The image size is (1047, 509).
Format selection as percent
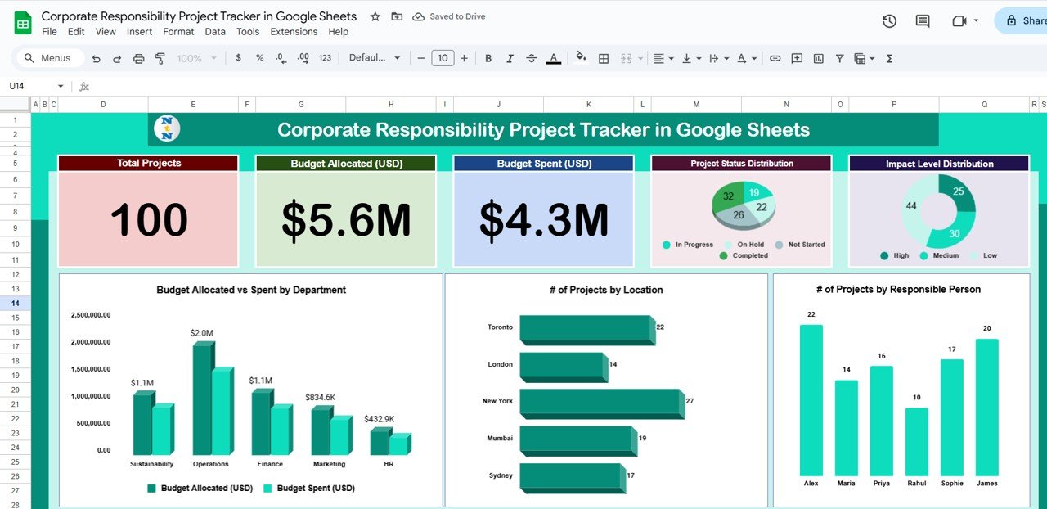click(258, 58)
